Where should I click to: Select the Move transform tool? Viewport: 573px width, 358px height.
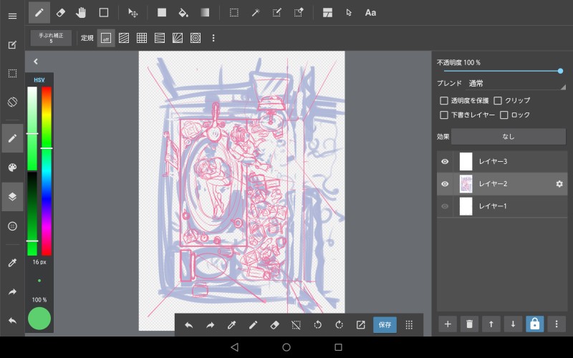133,12
